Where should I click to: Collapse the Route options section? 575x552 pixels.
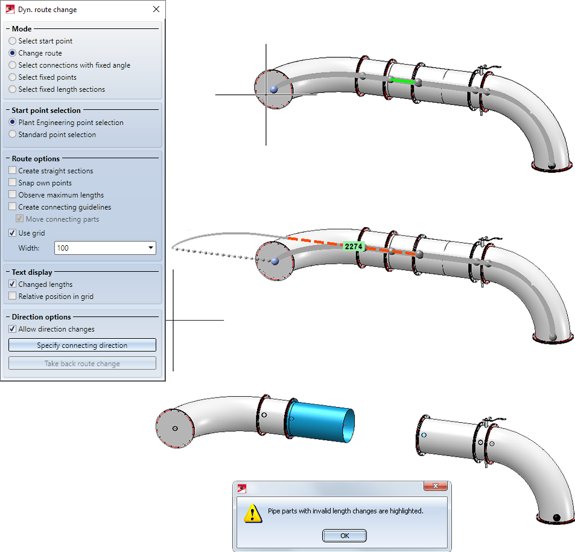pos(8,159)
